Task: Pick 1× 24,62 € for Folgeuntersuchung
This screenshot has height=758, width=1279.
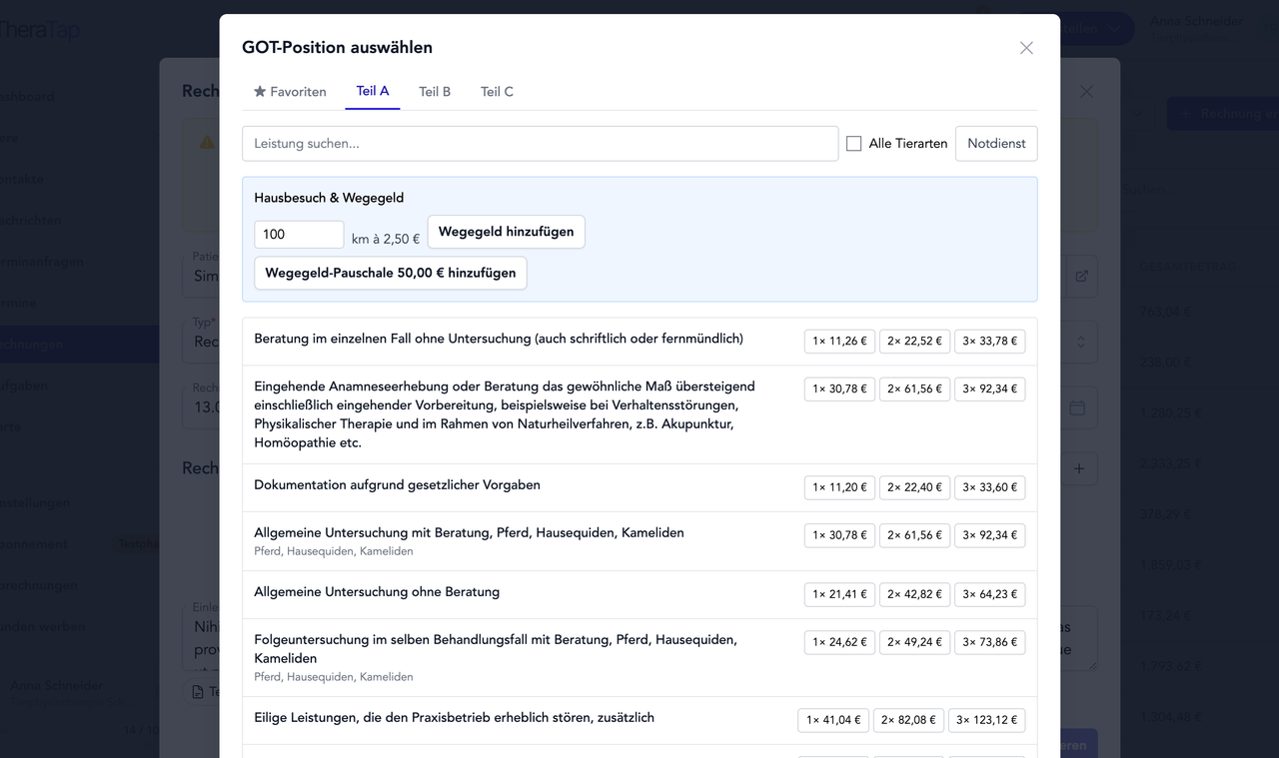Action: click(x=839, y=642)
